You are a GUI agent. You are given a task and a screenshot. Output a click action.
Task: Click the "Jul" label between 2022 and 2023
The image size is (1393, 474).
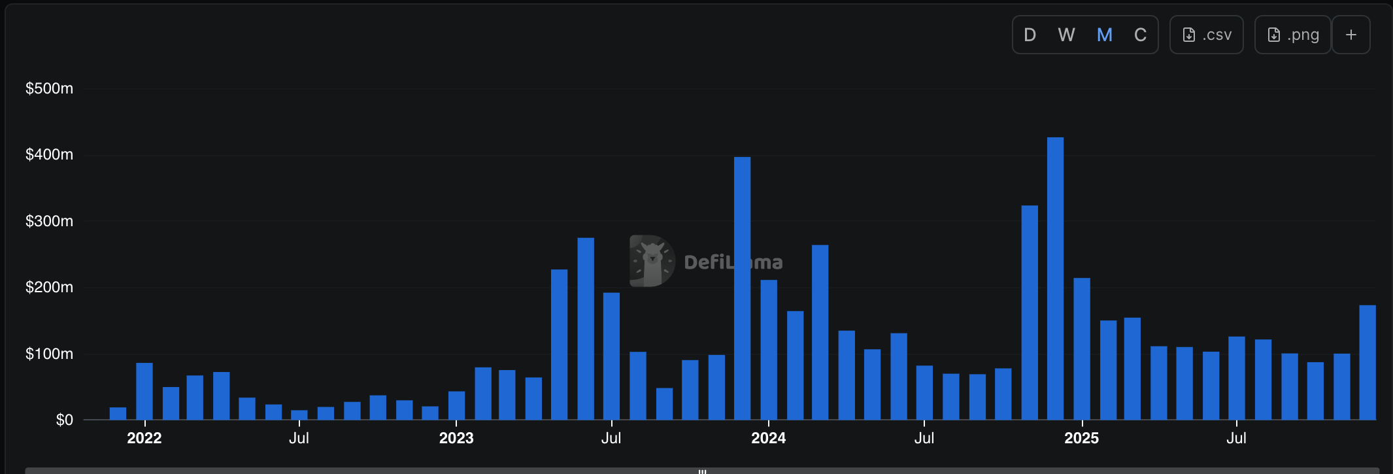point(299,438)
